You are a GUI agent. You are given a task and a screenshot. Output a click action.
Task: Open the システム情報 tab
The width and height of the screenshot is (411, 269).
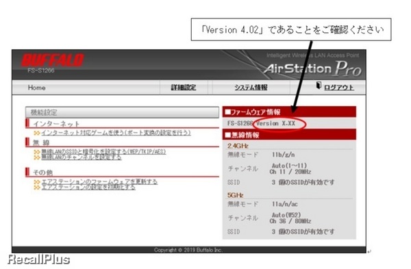[251, 88]
